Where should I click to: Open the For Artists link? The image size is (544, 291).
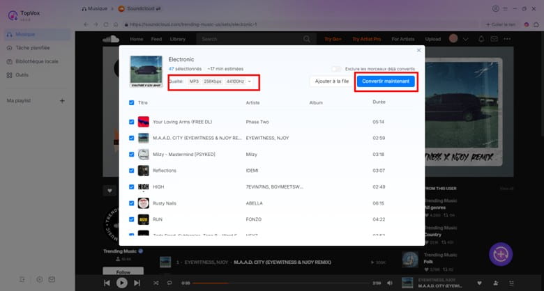pos(403,39)
